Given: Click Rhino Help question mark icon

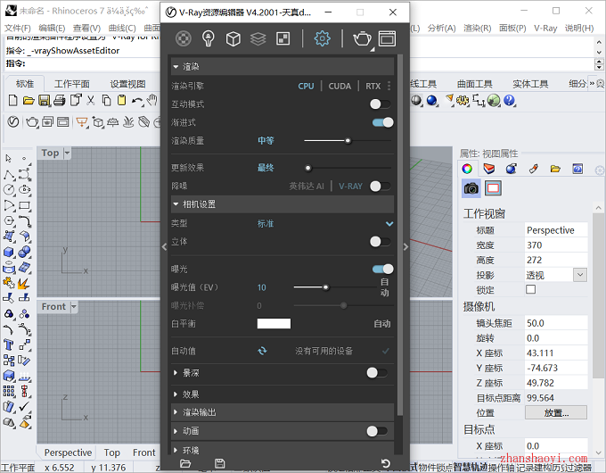Looking at the screenshot, I should [510, 101].
